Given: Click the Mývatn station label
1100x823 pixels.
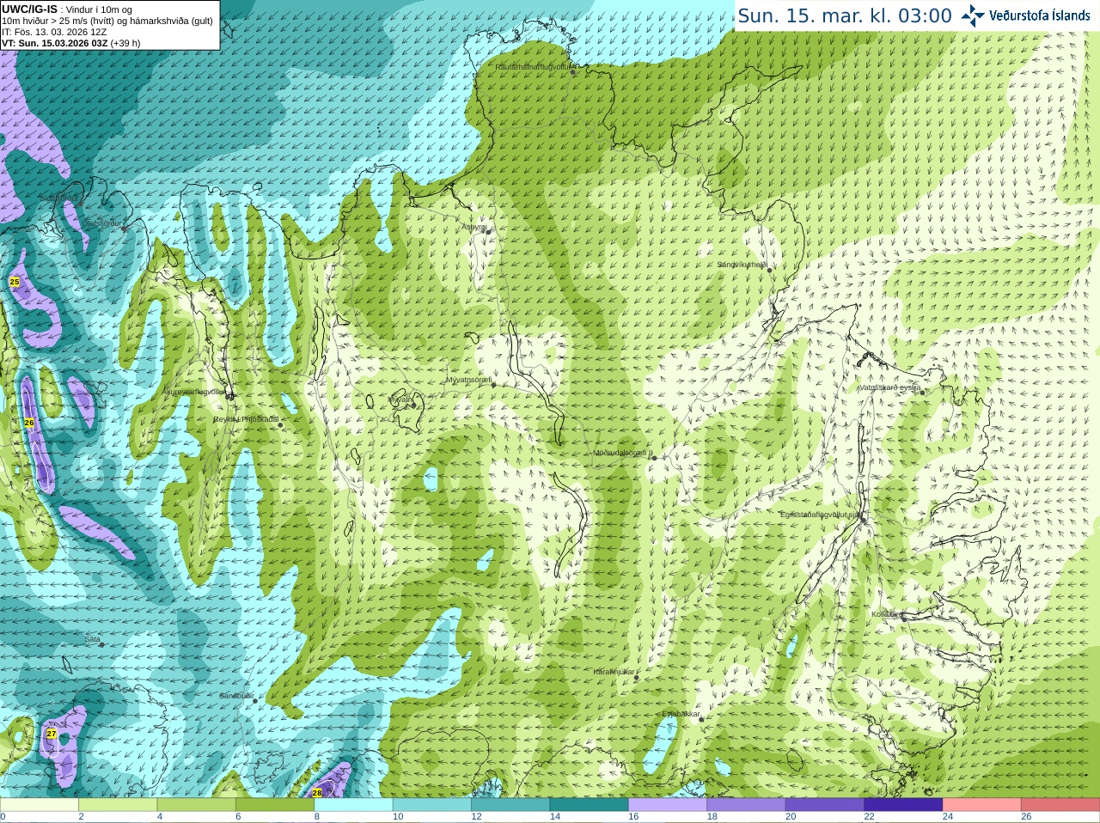Looking at the screenshot, I should [400, 399].
